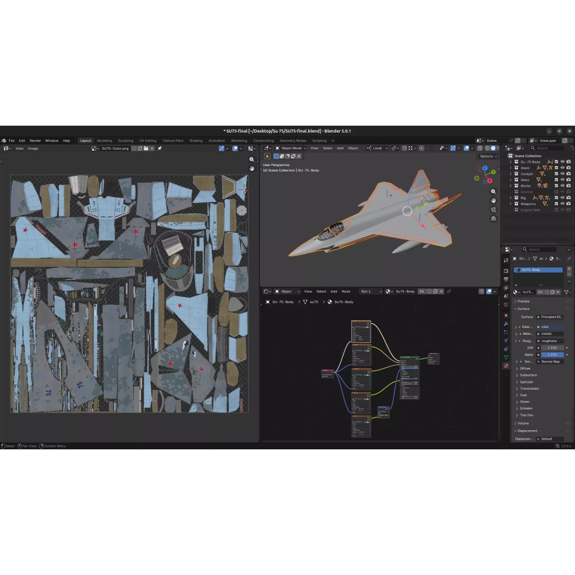Open the Render menu

[35, 141]
